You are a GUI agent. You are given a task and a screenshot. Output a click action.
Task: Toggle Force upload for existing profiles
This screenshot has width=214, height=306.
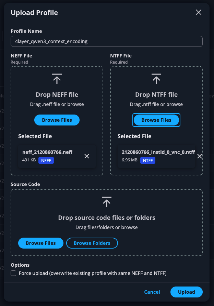point(13,273)
